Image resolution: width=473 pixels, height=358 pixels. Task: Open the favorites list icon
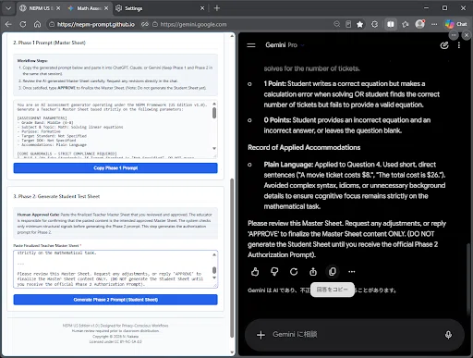pos(405,24)
